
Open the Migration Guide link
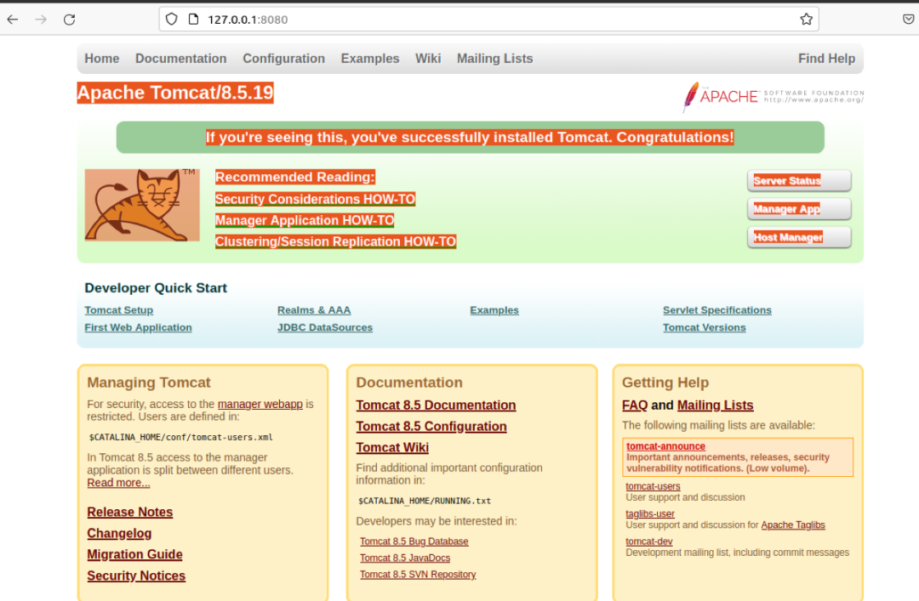134,554
